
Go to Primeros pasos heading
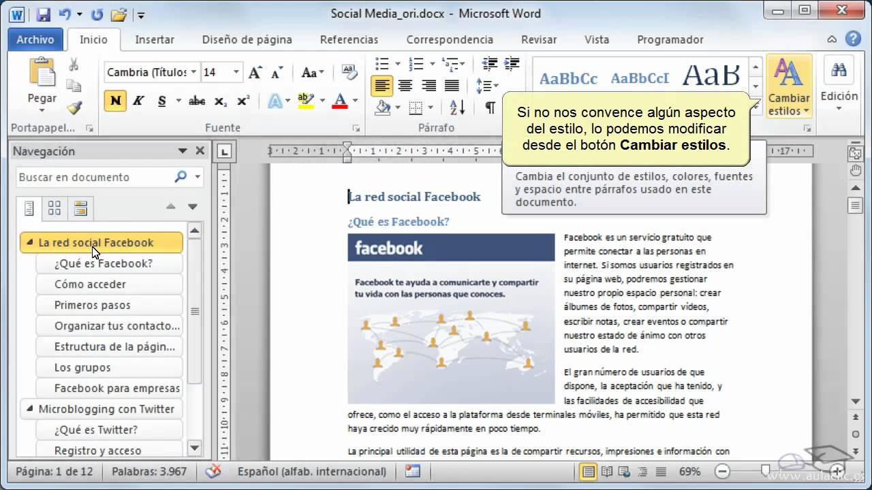(109, 305)
